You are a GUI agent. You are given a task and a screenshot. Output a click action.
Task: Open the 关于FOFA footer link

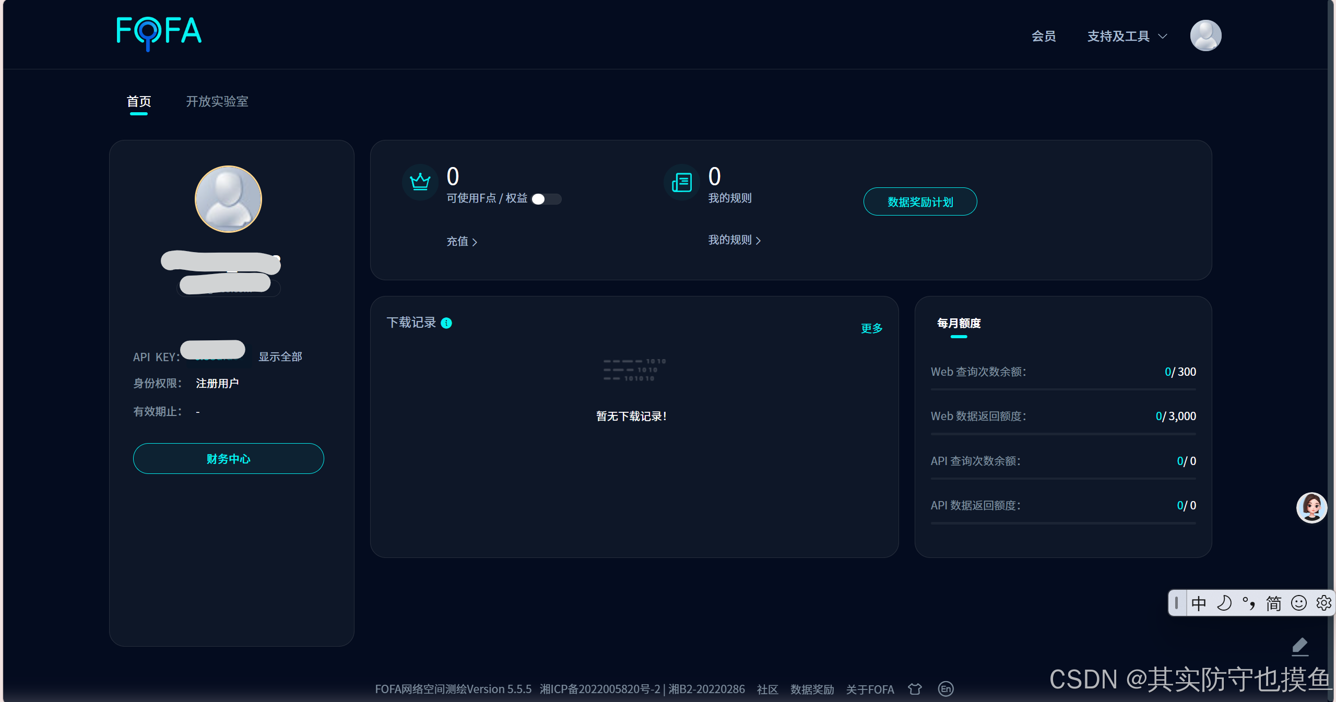point(870,689)
